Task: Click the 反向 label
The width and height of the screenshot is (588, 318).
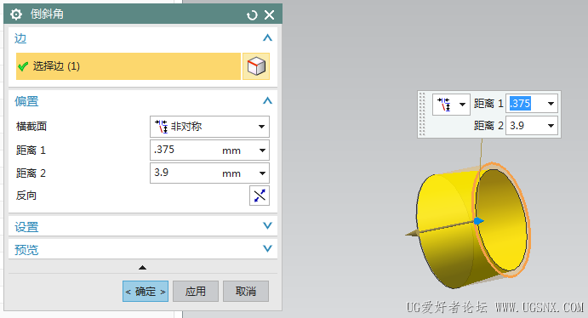Action: tap(26, 196)
